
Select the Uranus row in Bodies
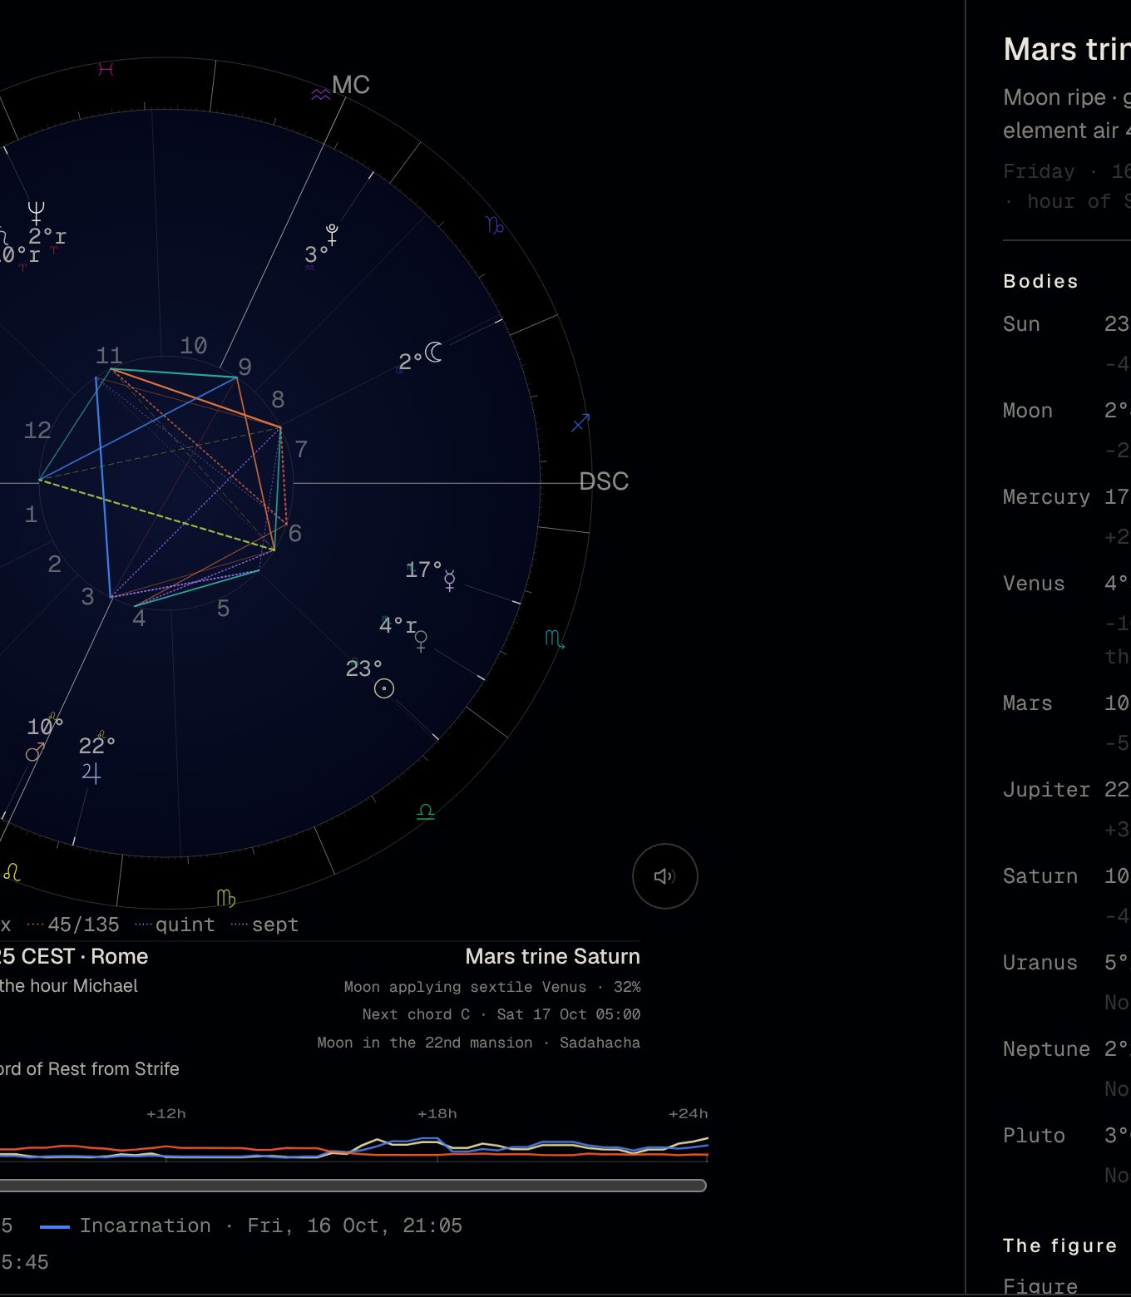pyautogui.click(x=1067, y=981)
